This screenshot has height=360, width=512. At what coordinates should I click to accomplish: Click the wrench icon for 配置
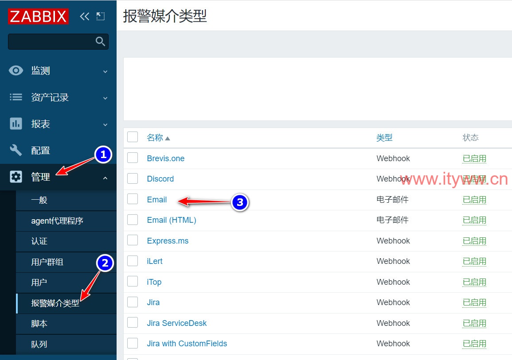coord(16,150)
